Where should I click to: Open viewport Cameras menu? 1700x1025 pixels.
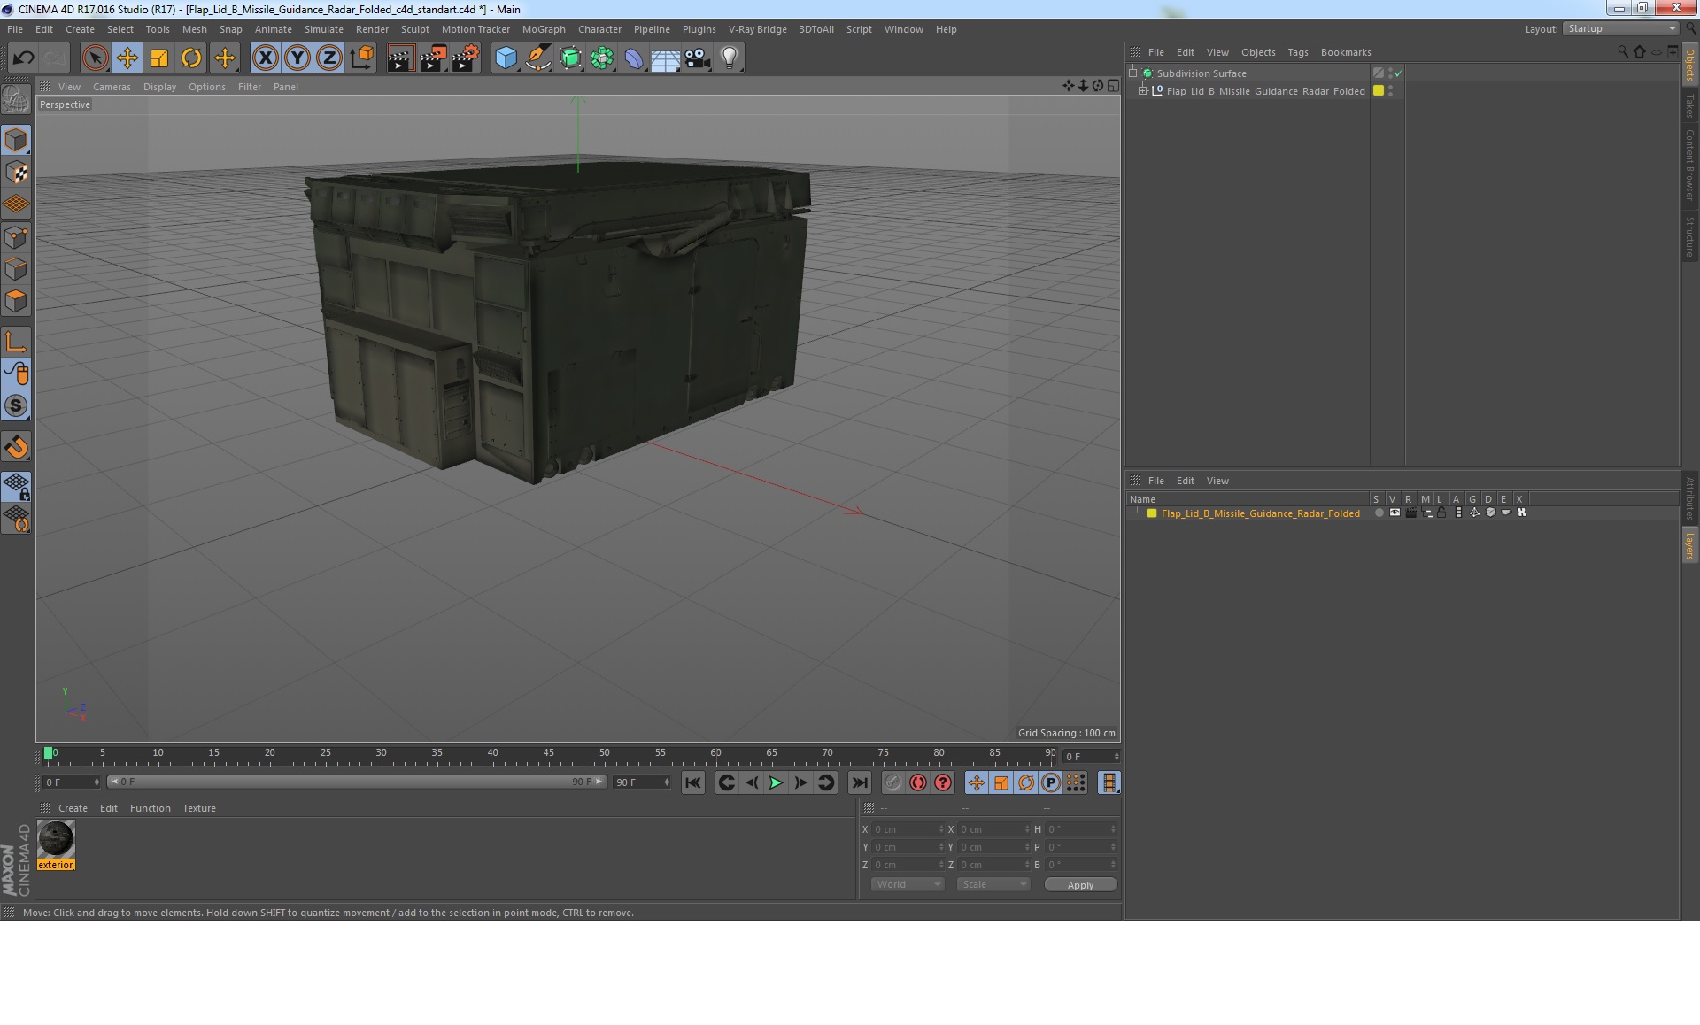tap(112, 87)
